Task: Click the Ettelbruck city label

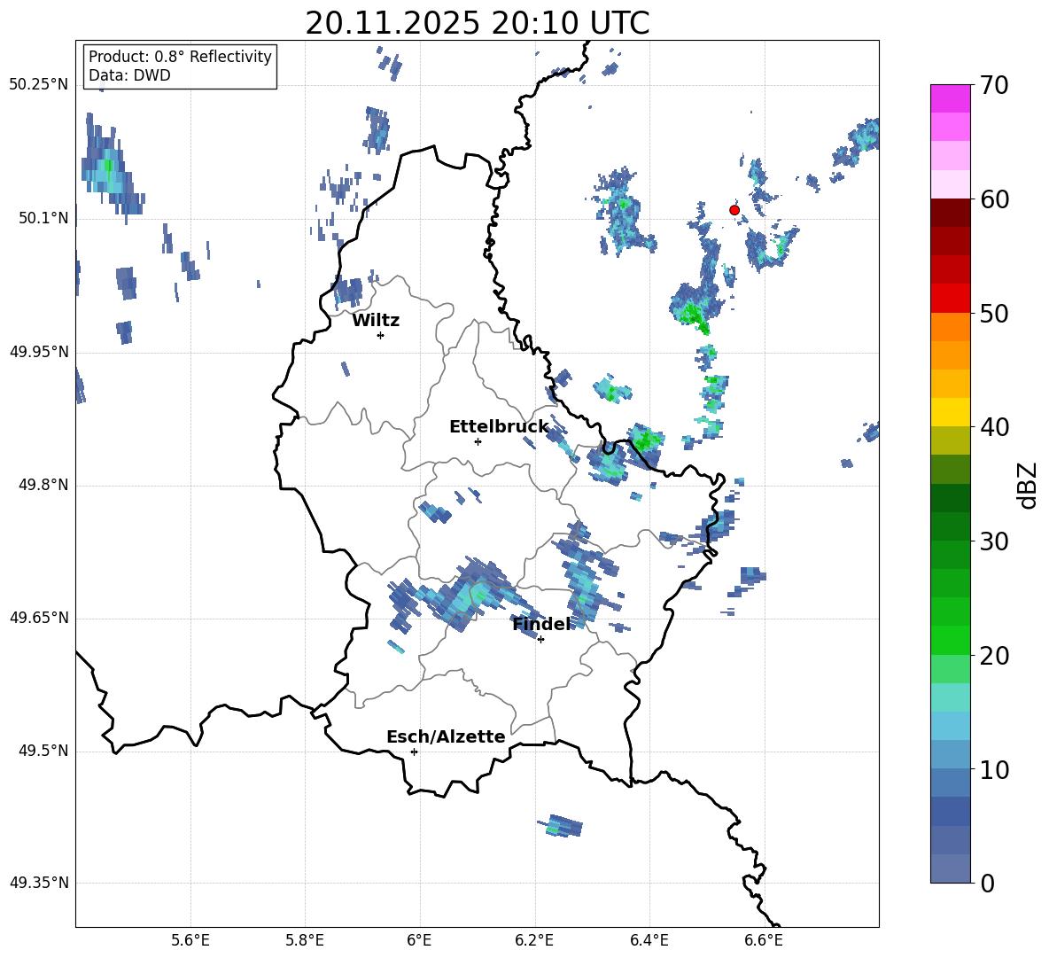Action: (499, 427)
